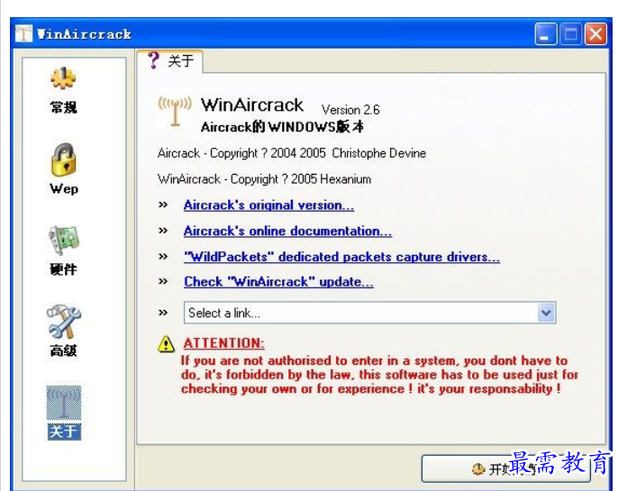
Task: Open the 常规 (General) gear section
Action: [x=63, y=90]
